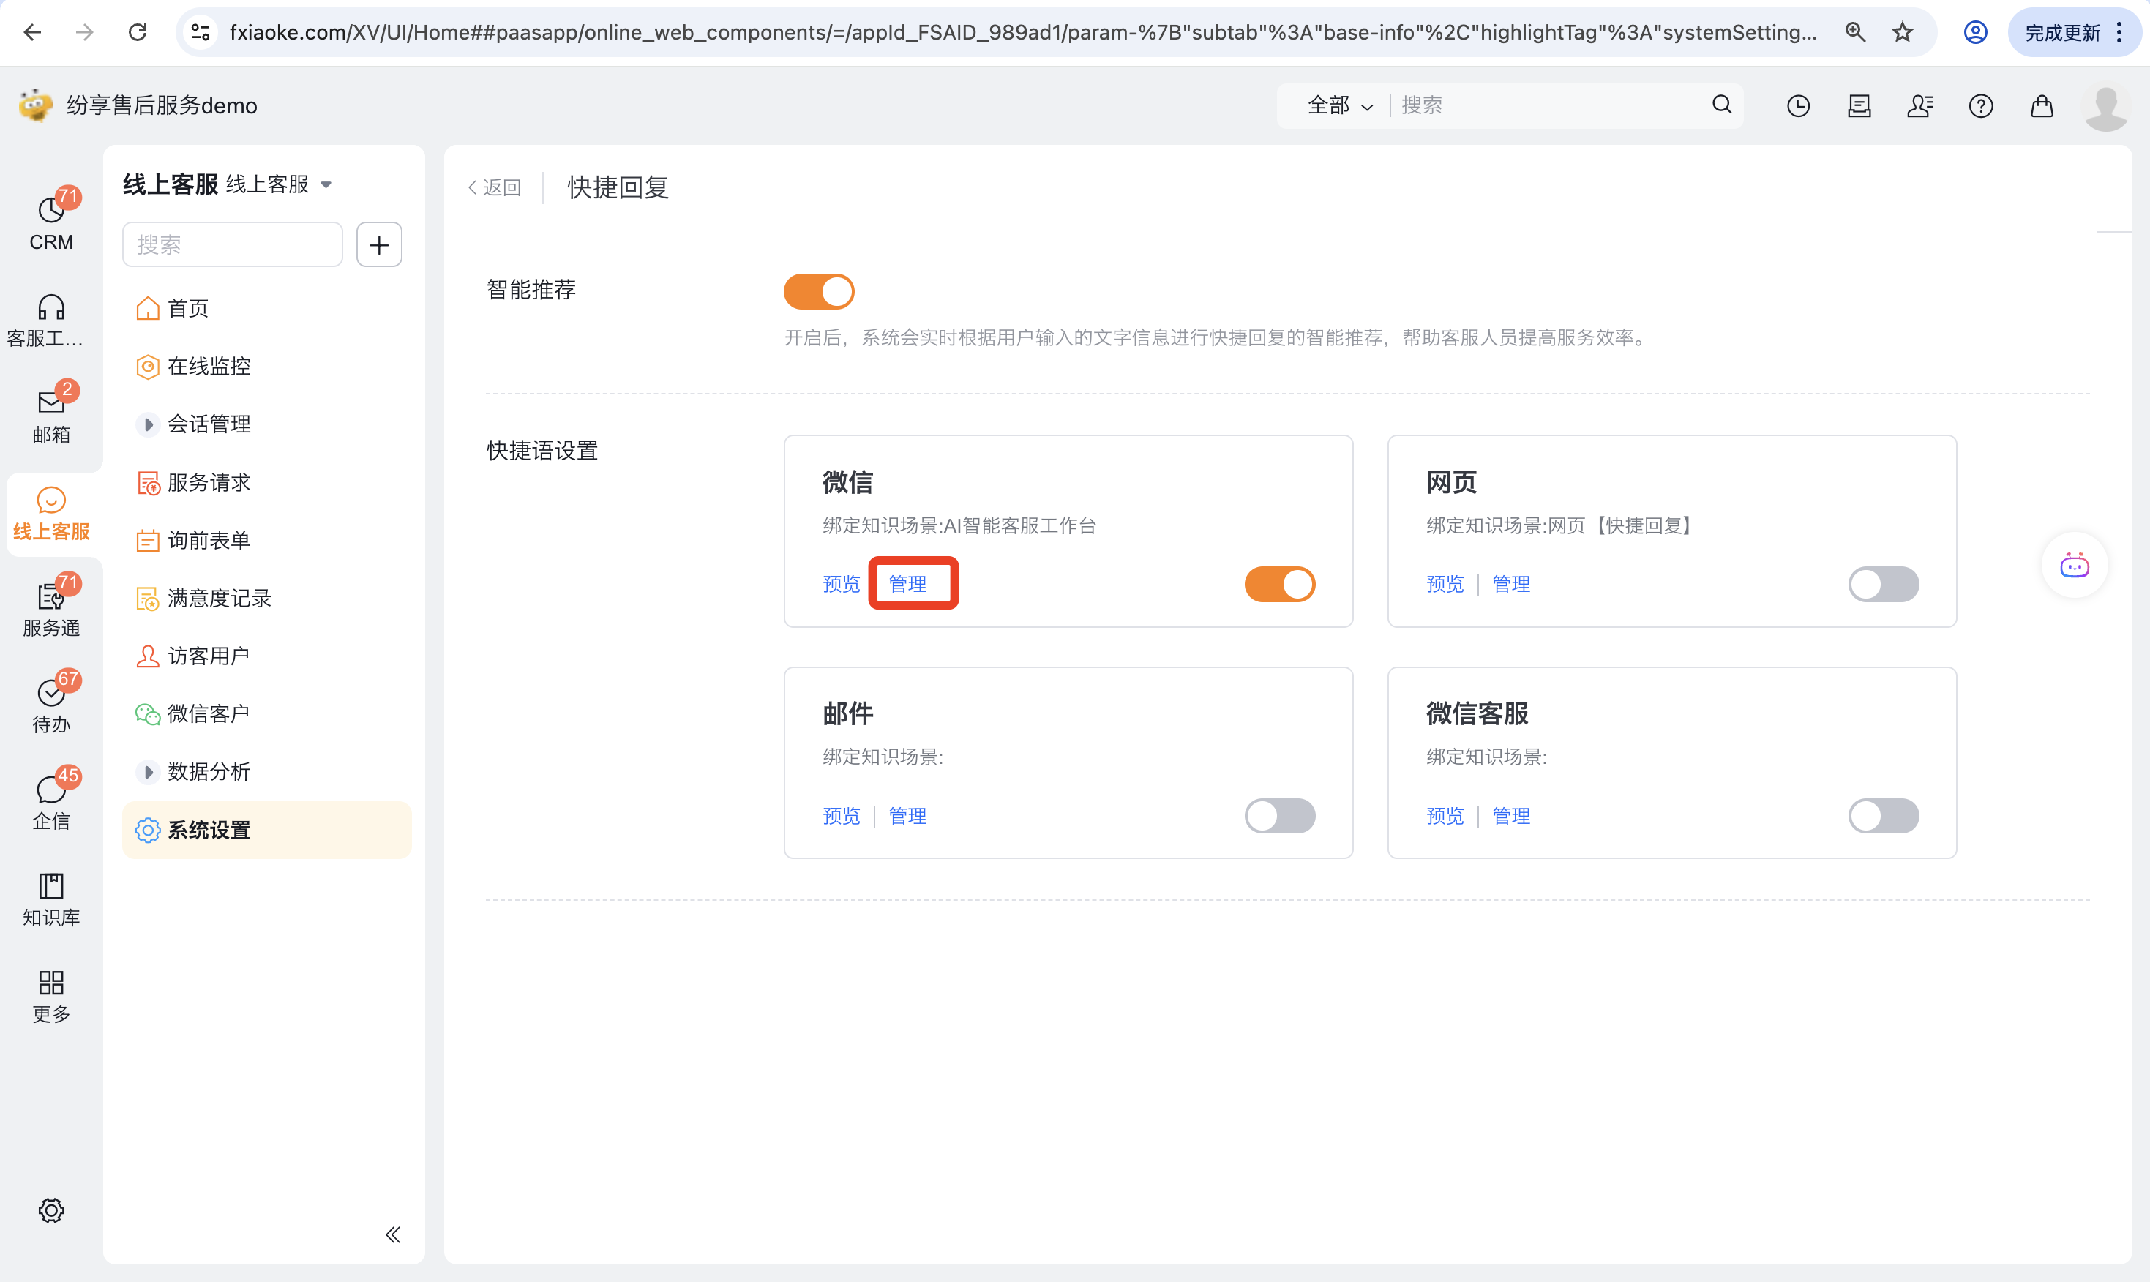Viewport: 2150px width, 1282px height.
Task: Open the 知识库 knowledge base icon
Action: point(51,899)
